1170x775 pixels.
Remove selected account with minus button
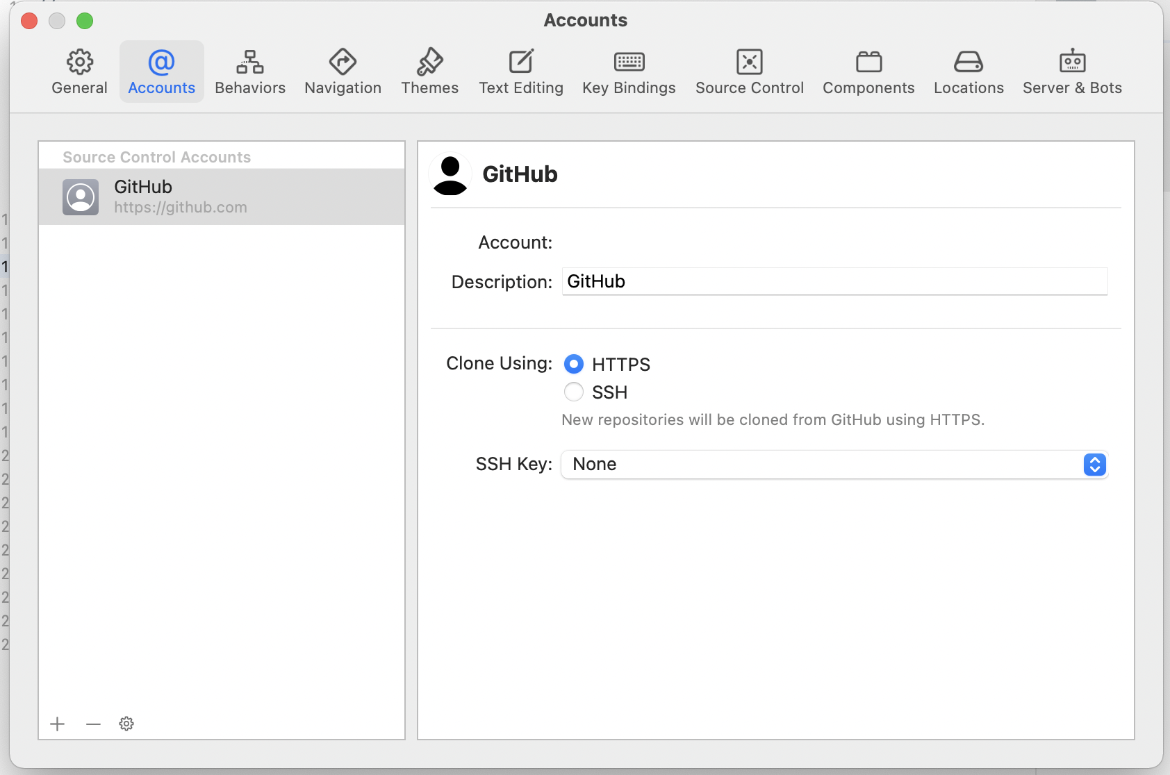click(x=93, y=724)
